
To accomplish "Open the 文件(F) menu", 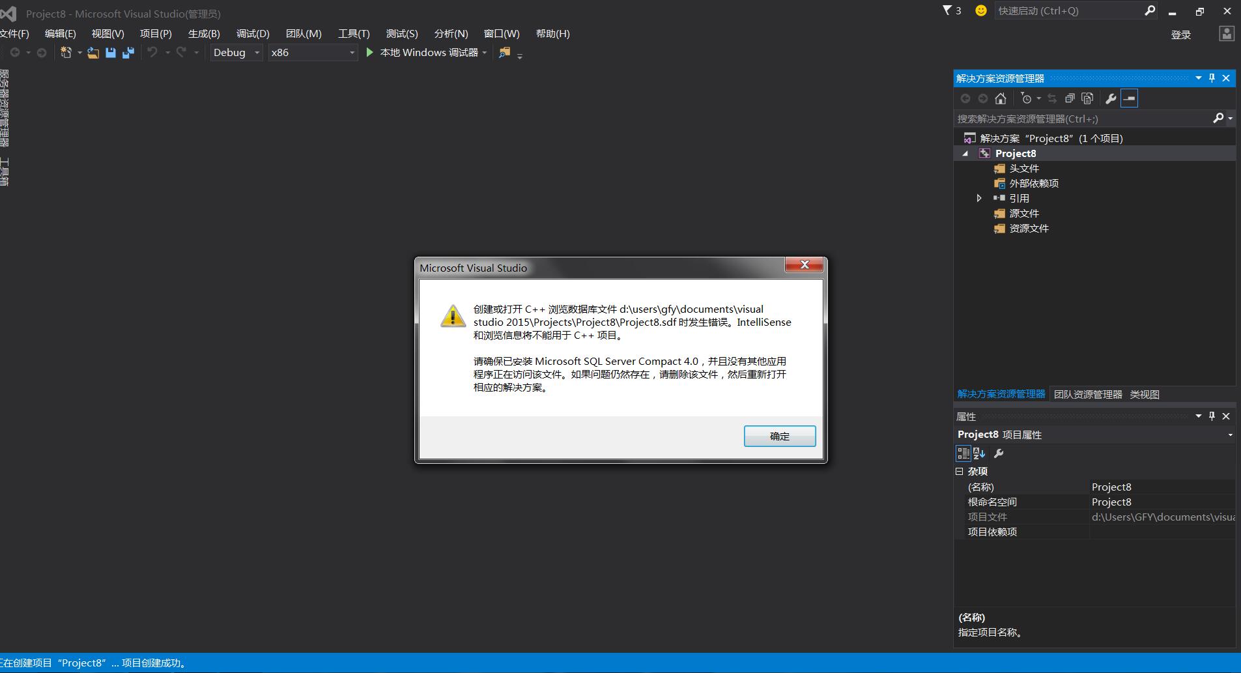I will coord(14,34).
